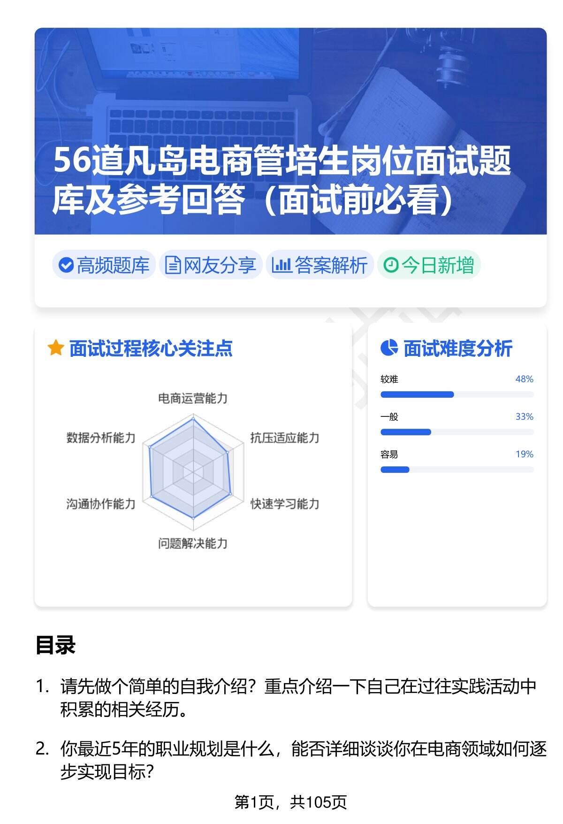Select the 高频题库 tag

(104, 265)
